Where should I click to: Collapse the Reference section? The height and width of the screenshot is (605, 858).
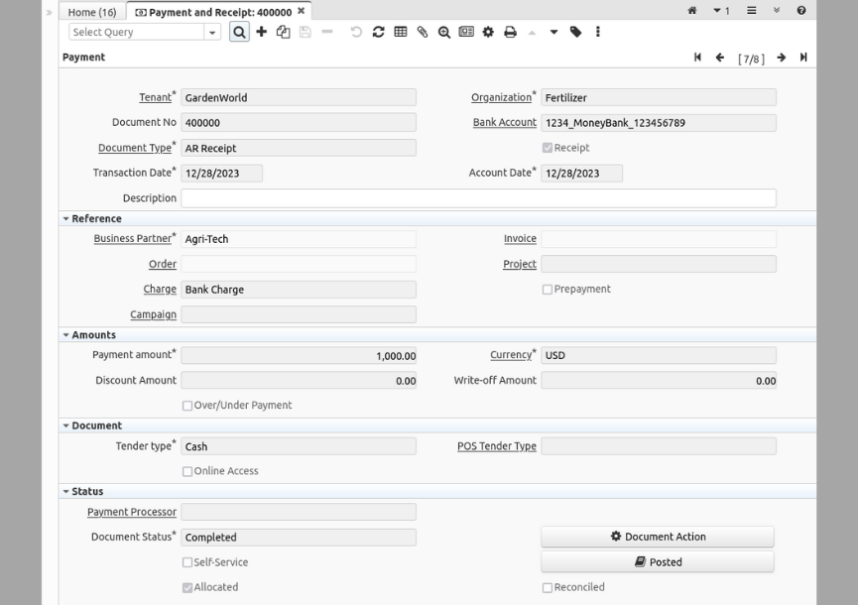click(x=65, y=219)
